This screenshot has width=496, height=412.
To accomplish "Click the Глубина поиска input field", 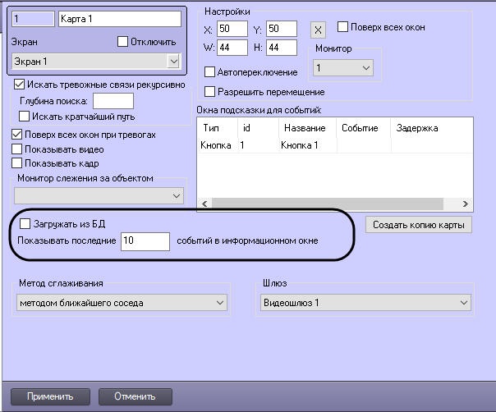I will click(x=113, y=101).
